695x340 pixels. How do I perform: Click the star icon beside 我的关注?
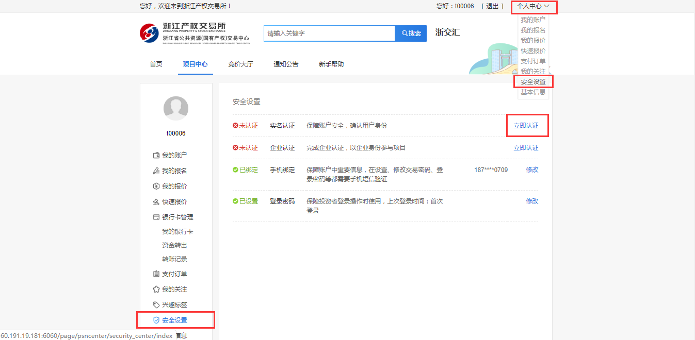point(156,290)
